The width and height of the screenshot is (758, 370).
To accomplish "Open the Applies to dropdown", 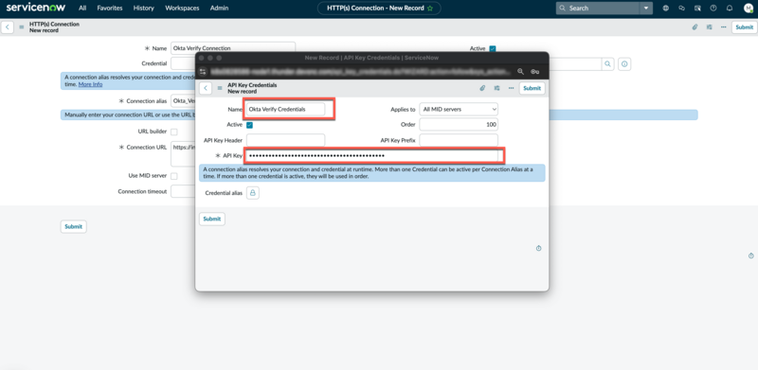I will [459, 109].
